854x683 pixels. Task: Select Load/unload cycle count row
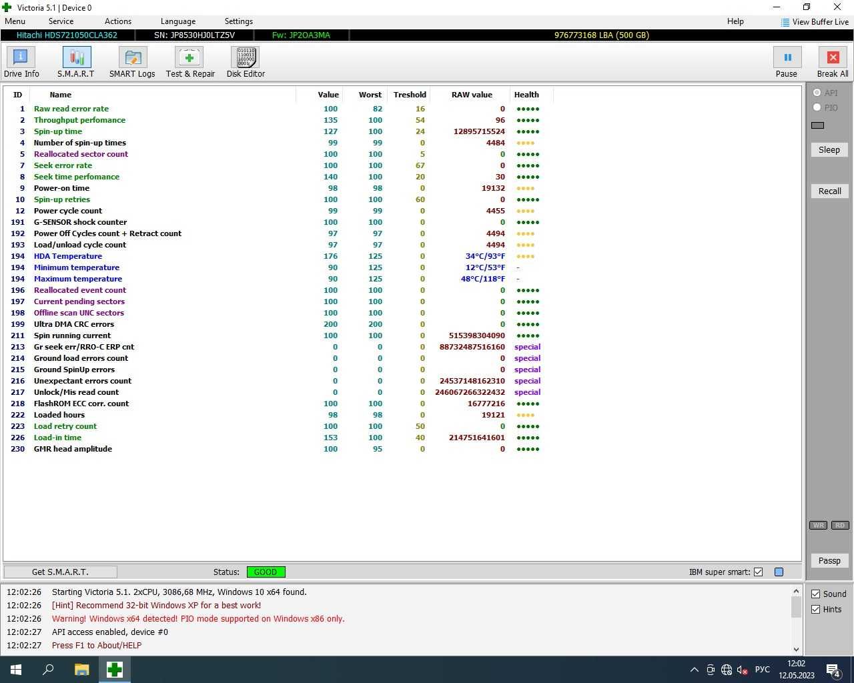(278, 245)
